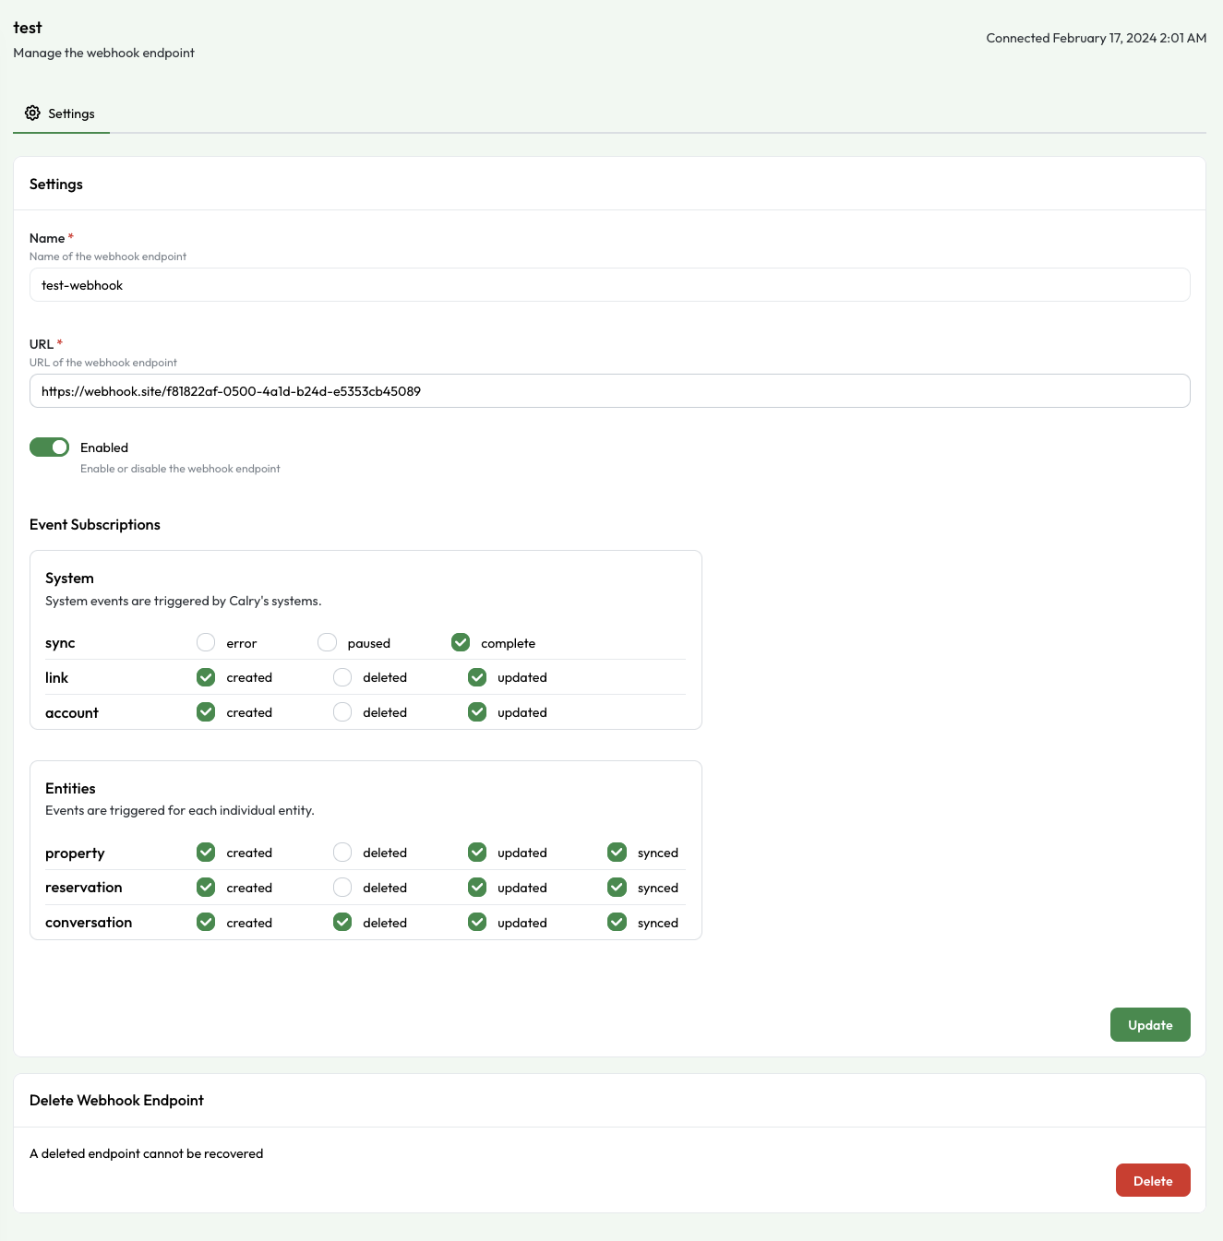This screenshot has height=1241, width=1223.
Task: Click the "Event Subscriptions" heading
Action: [x=95, y=525]
